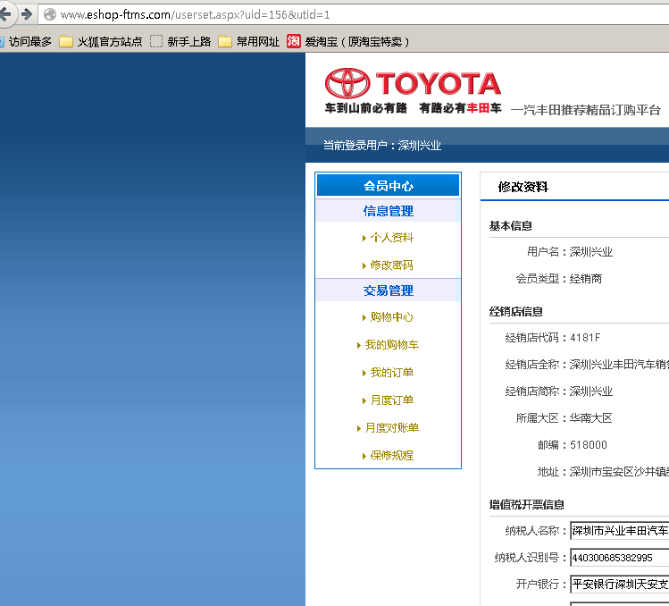The width and height of the screenshot is (669, 606).
Task: Click the arrow bullet before 我的订单
Action: click(x=364, y=374)
